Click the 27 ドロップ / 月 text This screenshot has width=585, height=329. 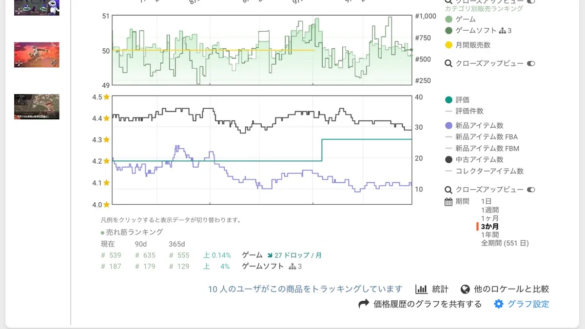click(298, 255)
